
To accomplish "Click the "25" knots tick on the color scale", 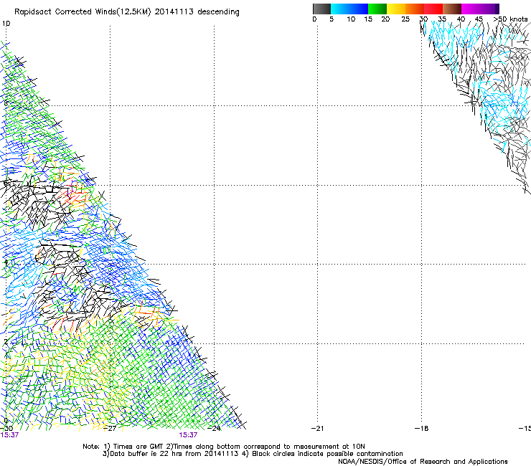I will tap(405, 19).
